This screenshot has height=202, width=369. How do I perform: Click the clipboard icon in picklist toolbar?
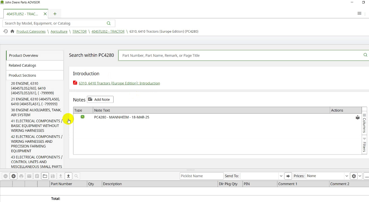click(37, 176)
